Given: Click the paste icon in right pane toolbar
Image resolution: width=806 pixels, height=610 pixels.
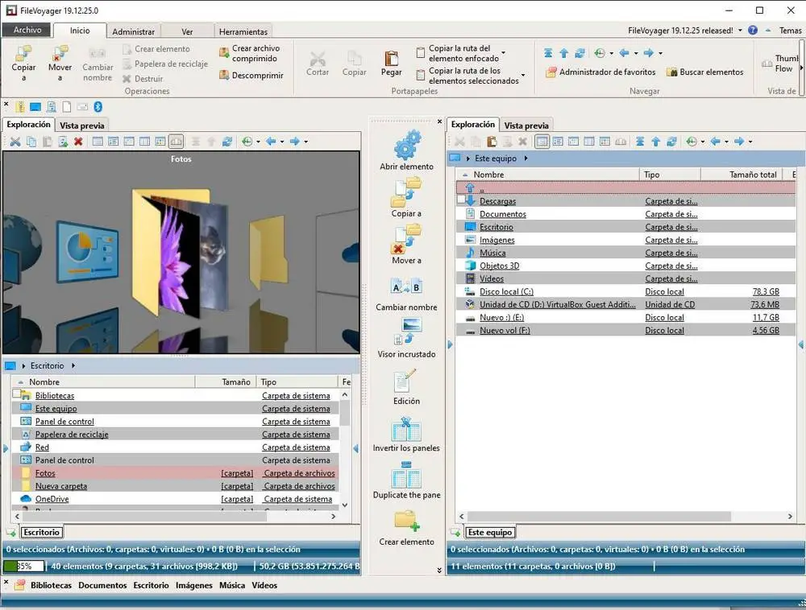Looking at the screenshot, I should point(492,141).
